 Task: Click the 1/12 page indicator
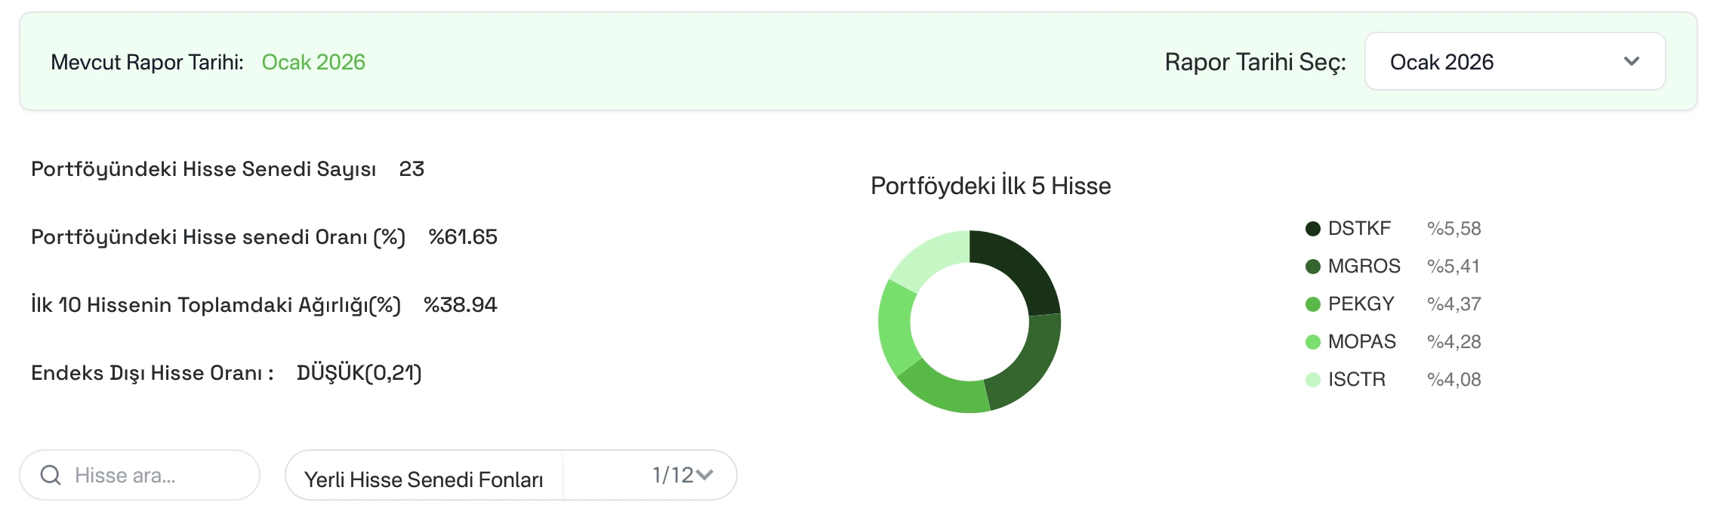[673, 475]
